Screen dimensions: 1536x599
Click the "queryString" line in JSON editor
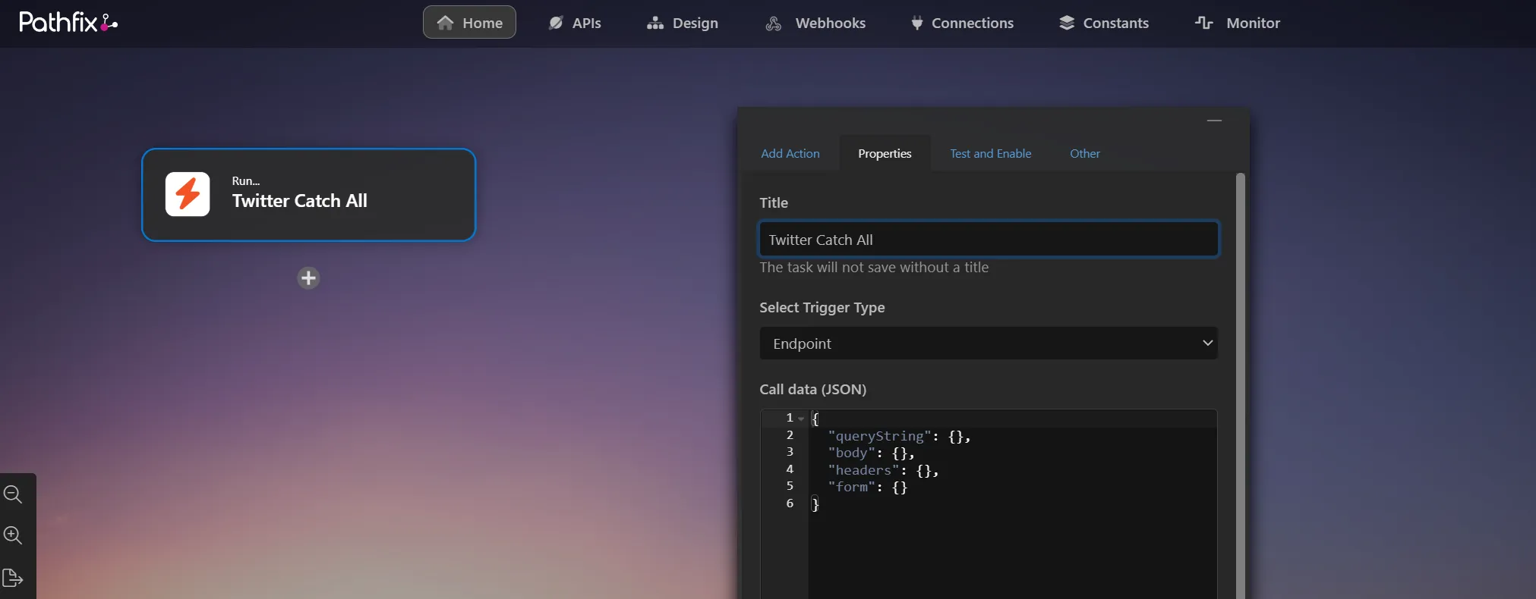899,436
